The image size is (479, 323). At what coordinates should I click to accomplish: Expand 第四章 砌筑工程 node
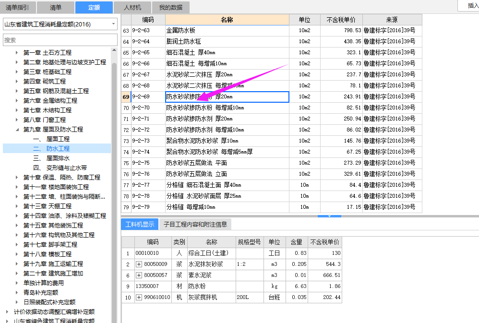click(x=17, y=81)
